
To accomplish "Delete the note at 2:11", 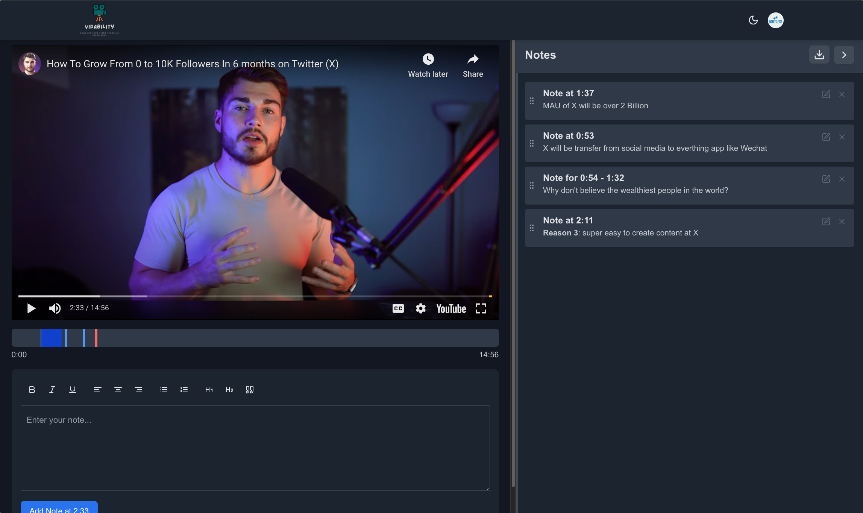I will [x=842, y=222].
